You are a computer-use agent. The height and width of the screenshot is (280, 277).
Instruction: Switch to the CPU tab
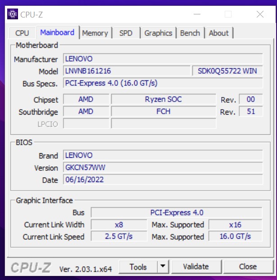[x=22, y=33]
